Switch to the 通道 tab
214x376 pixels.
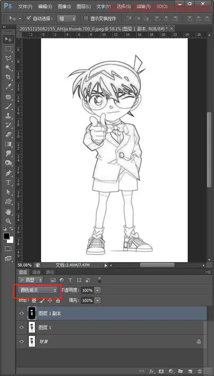pos(36,272)
